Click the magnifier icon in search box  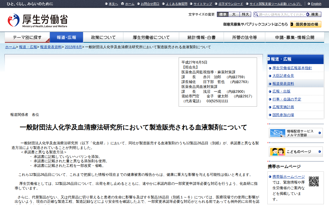click(x=256, y=14)
